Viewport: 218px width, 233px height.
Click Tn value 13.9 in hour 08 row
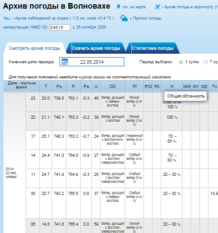tap(214, 193)
